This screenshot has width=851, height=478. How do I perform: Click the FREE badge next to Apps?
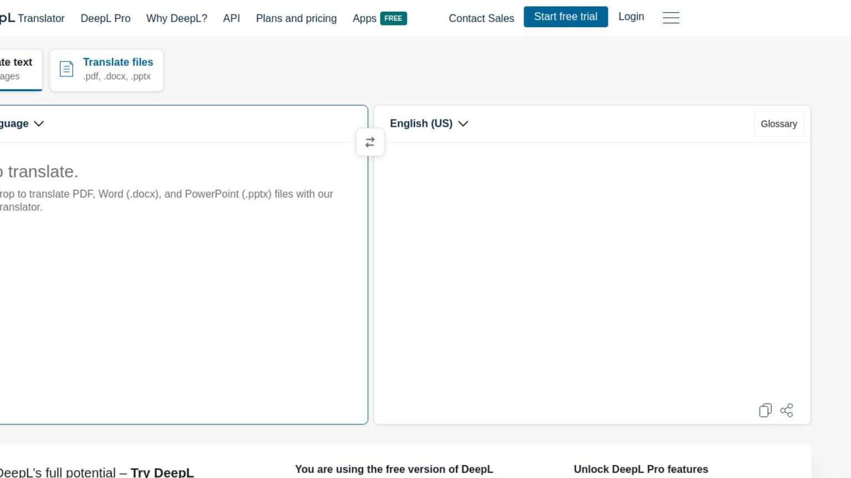[x=393, y=18]
